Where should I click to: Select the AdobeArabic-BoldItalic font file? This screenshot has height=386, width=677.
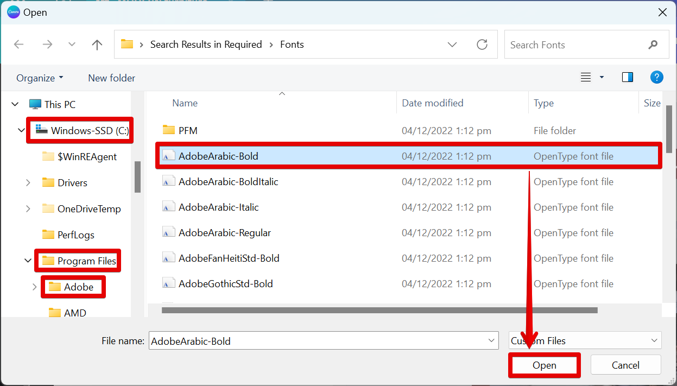(228, 182)
